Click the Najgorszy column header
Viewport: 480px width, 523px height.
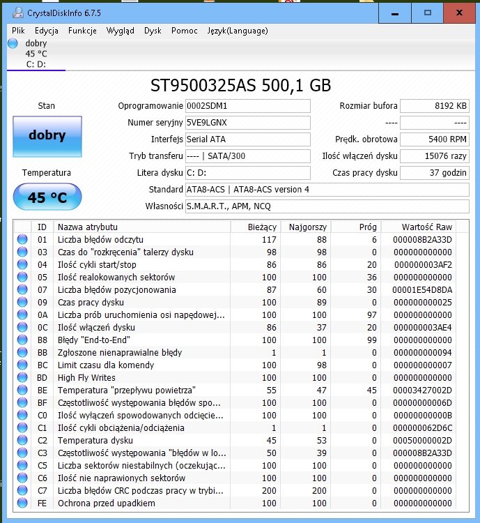[x=306, y=227]
